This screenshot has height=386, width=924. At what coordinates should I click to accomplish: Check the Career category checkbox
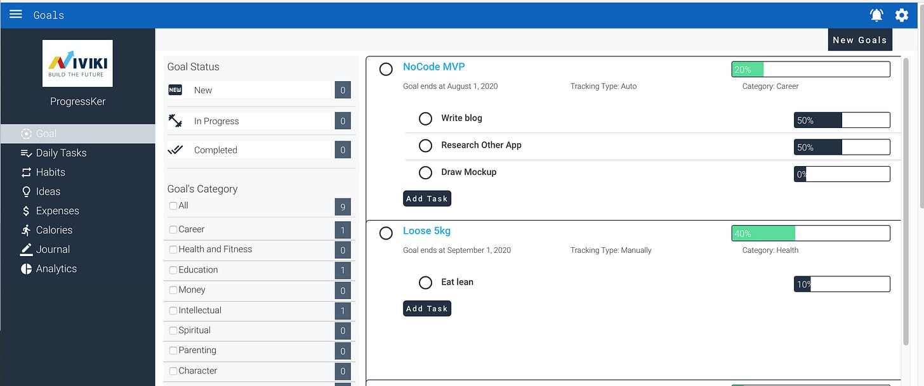tap(173, 229)
